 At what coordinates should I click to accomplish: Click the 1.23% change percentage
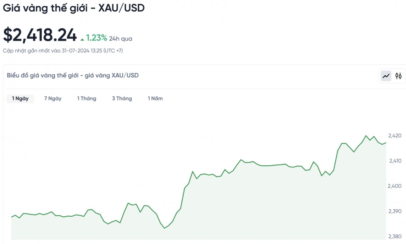(x=97, y=38)
